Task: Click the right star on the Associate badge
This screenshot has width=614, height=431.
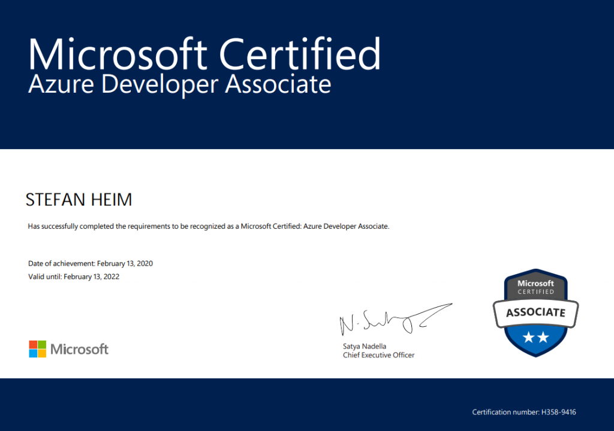Action: pyautogui.click(x=543, y=336)
